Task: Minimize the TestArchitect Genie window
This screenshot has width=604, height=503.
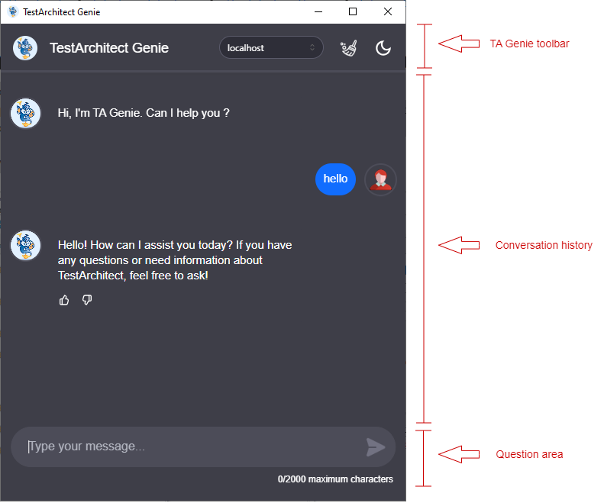Action: pos(318,12)
